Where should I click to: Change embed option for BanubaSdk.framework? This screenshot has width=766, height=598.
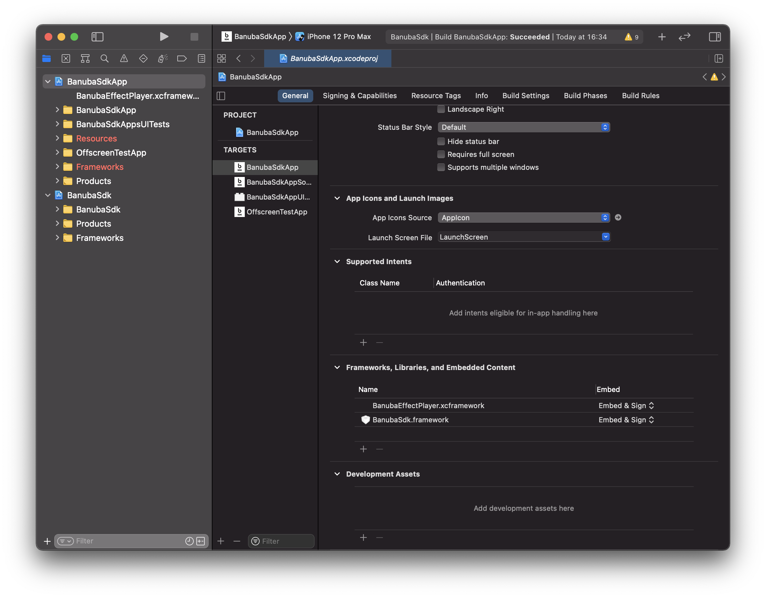[626, 420]
